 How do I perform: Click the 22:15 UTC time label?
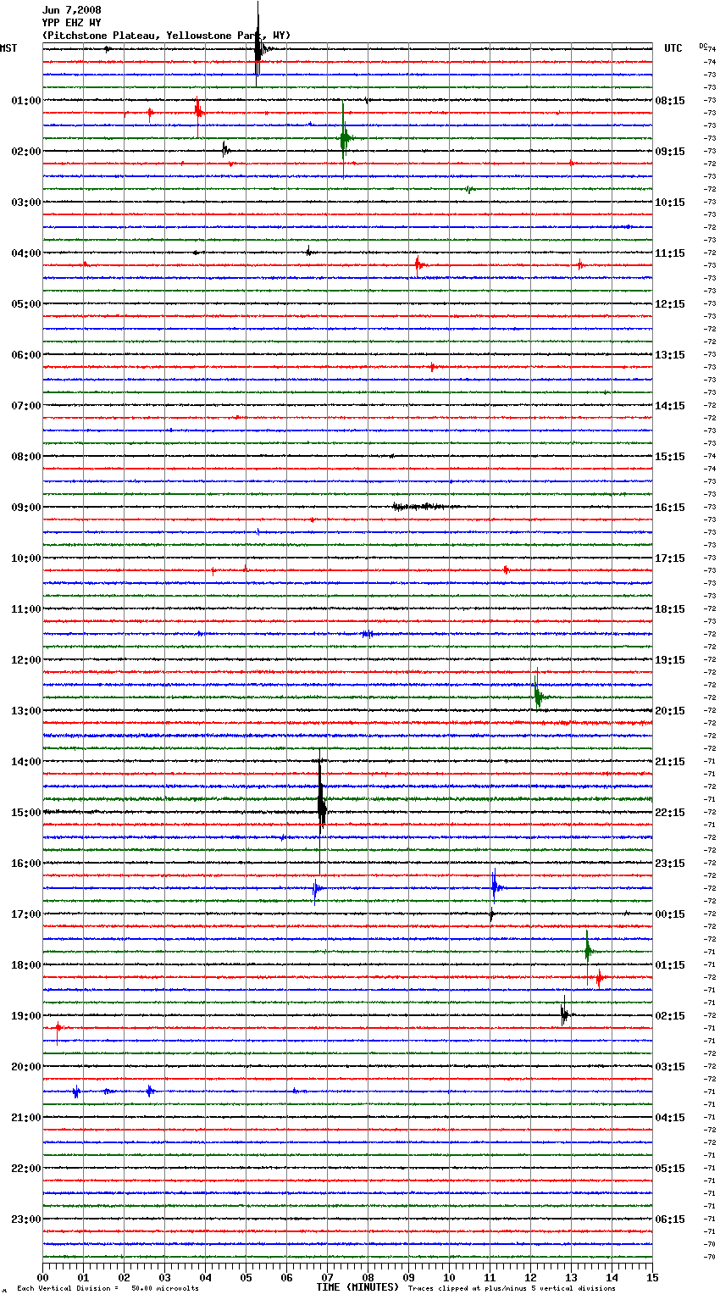(x=670, y=813)
